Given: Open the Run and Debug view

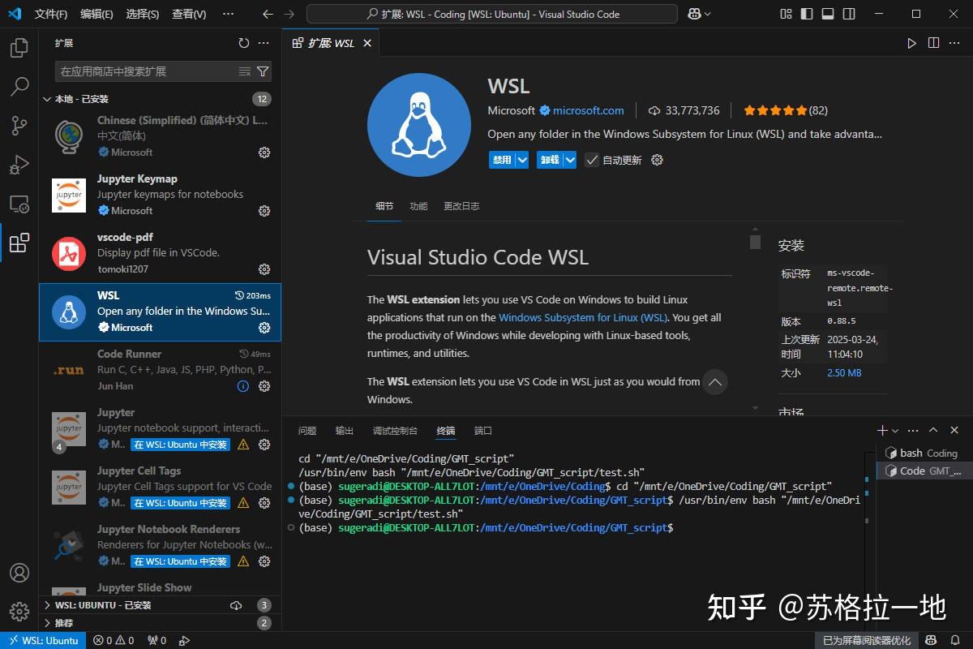Looking at the screenshot, I should (19, 165).
